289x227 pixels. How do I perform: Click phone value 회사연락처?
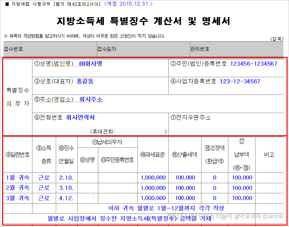80,117
